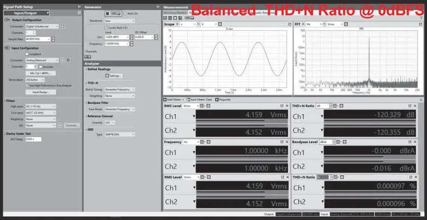
Task: Click Save Meter Data
Action: tap(200, 100)
